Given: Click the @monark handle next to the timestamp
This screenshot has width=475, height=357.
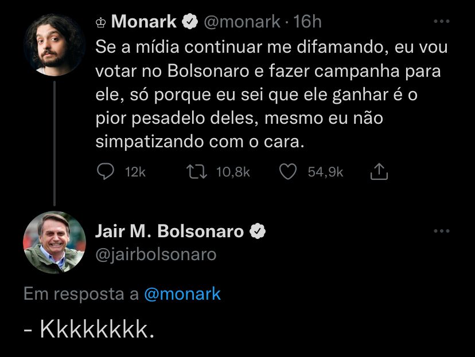Looking at the screenshot, I should [x=242, y=22].
